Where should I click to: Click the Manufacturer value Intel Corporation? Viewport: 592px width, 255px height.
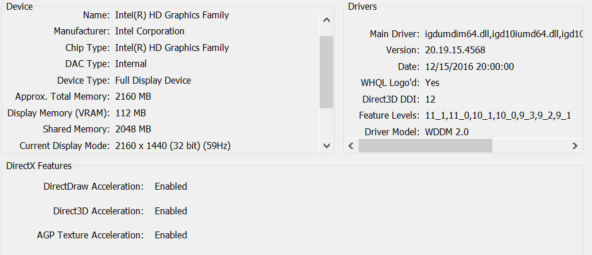click(x=150, y=32)
